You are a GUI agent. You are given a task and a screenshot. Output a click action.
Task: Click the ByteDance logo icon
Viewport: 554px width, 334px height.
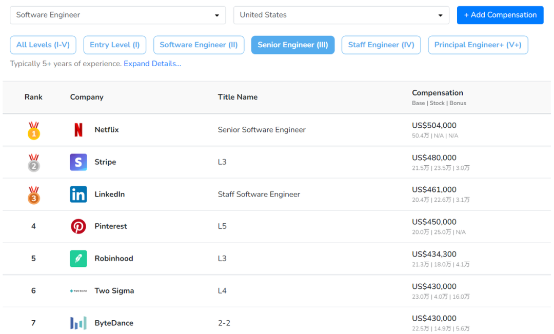click(x=78, y=323)
